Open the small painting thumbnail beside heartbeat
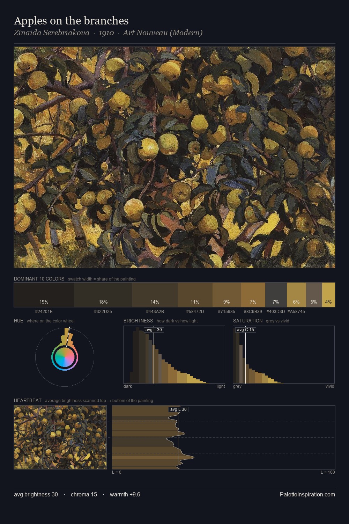The width and height of the screenshot is (349, 524). (x=60, y=437)
